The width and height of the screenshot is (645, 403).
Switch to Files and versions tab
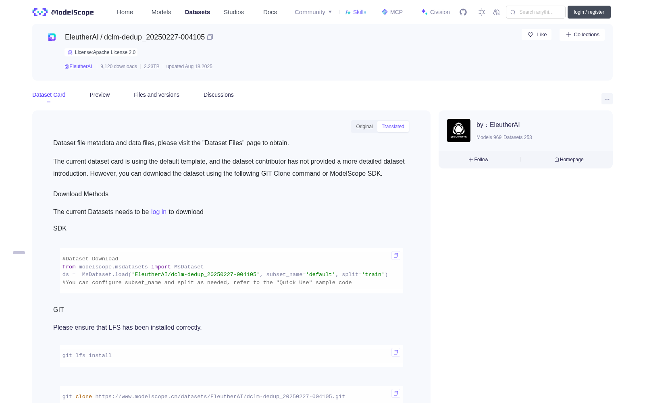coord(156,95)
